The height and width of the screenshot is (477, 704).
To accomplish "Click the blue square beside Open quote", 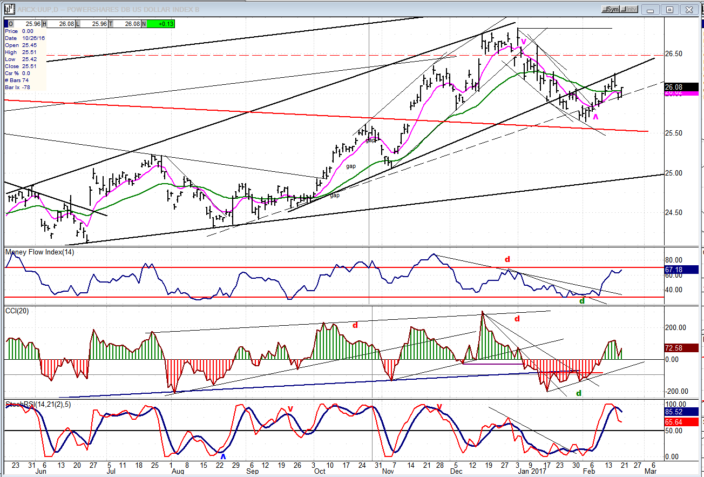I will pos(6,24).
